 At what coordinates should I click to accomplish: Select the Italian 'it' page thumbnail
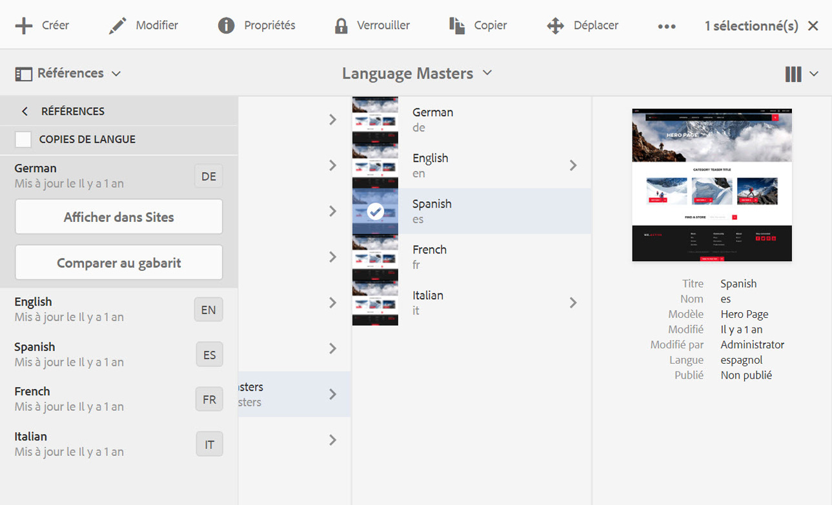click(375, 303)
